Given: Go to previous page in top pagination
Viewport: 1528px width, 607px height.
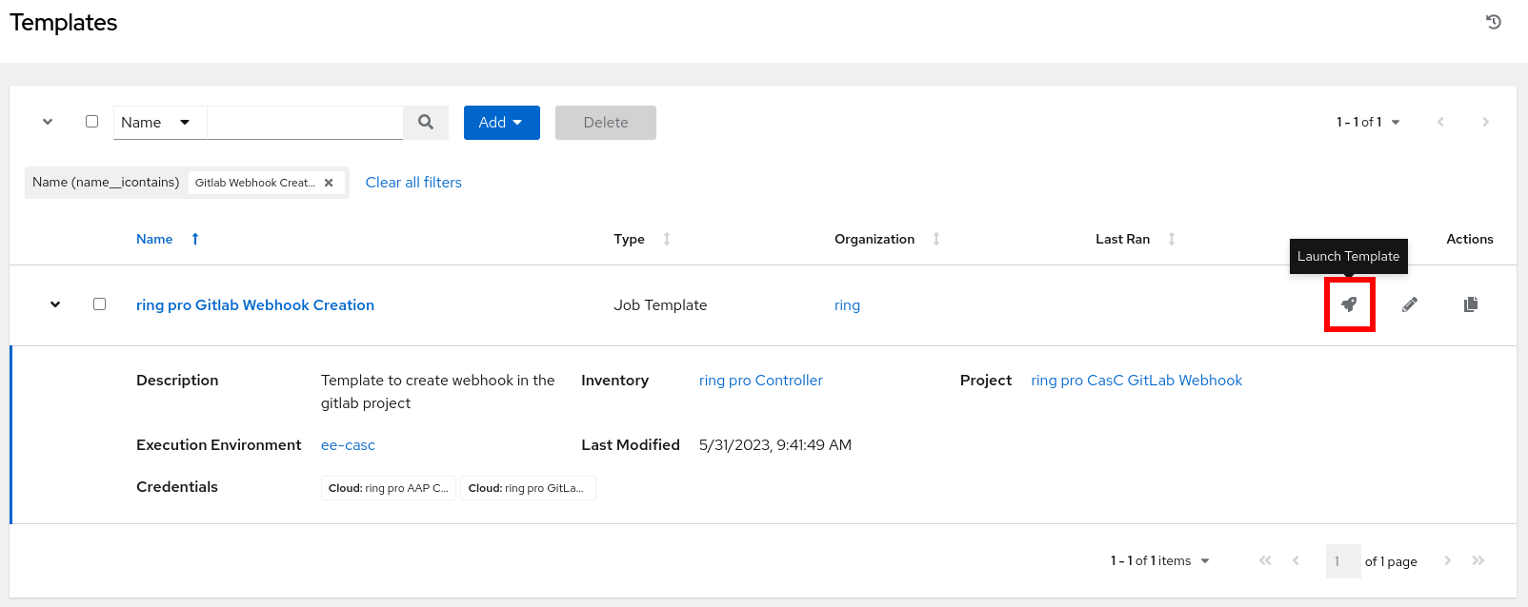Looking at the screenshot, I should [1440, 122].
